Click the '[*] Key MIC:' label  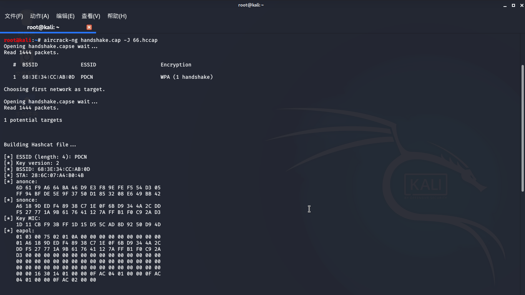click(x=22, y=218)
